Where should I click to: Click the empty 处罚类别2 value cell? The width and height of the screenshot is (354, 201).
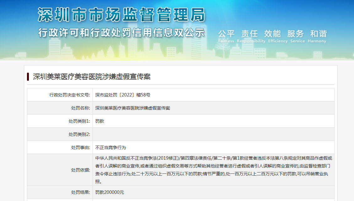click(x=213, y=134)
